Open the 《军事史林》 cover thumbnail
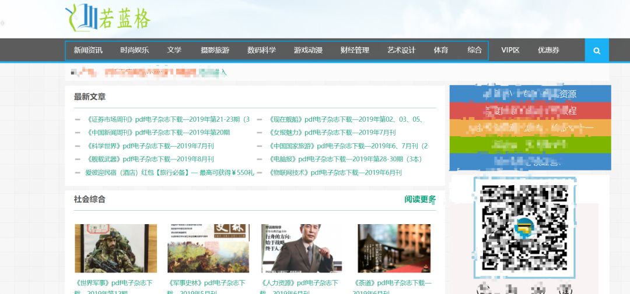 coord(208,248)
